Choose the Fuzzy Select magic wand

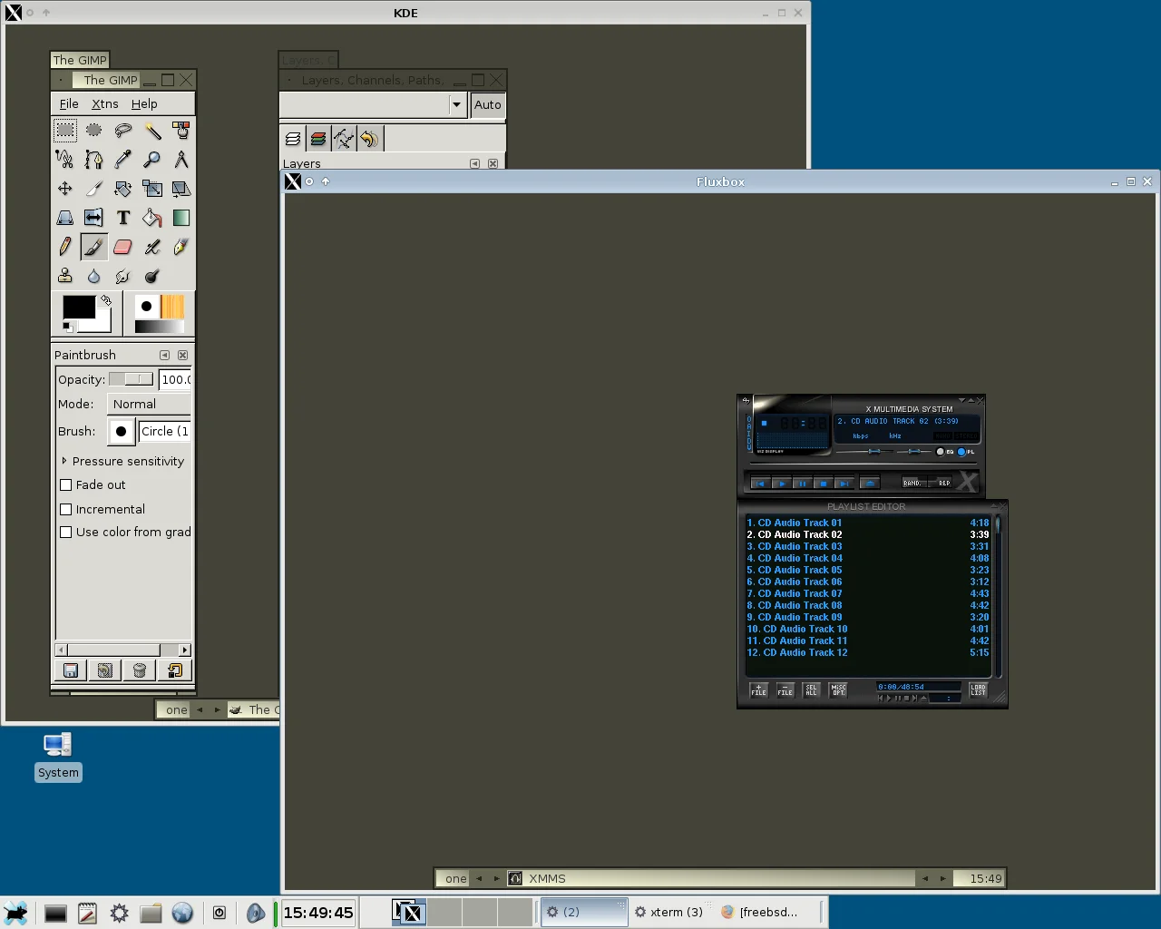pos(152,131)
